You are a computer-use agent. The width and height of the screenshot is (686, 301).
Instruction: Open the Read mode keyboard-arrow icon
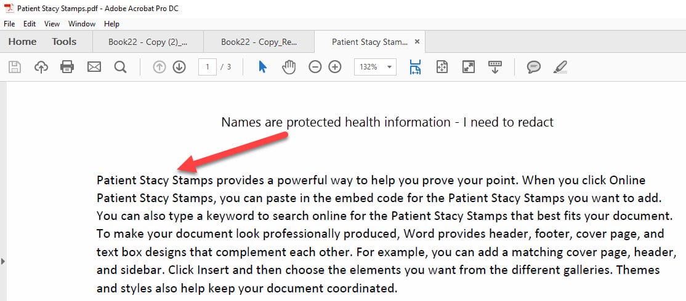coord(495,67)
